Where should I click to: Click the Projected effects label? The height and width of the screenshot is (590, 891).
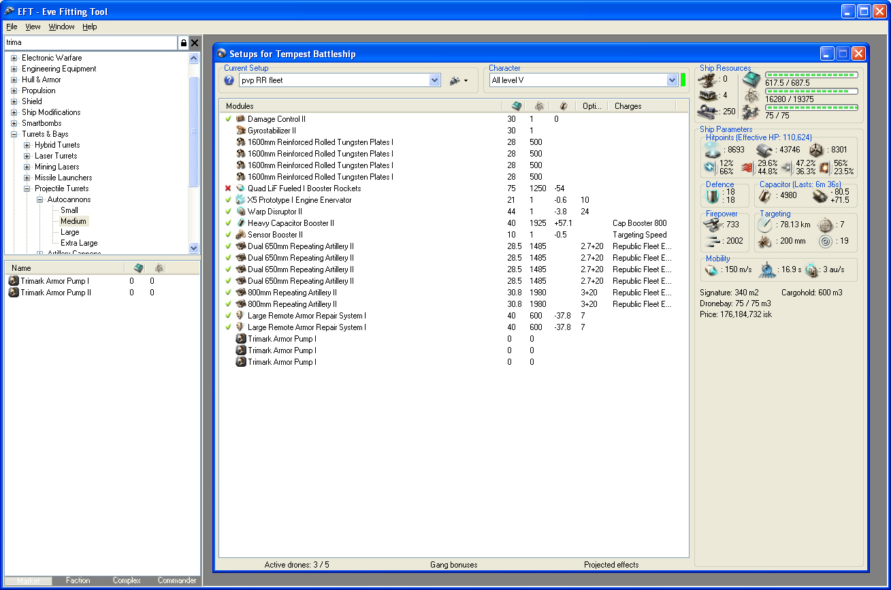point(611,565)
